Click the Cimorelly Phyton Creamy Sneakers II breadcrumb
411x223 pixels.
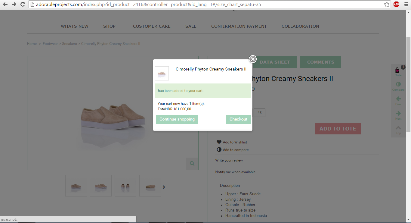point(111,44)
